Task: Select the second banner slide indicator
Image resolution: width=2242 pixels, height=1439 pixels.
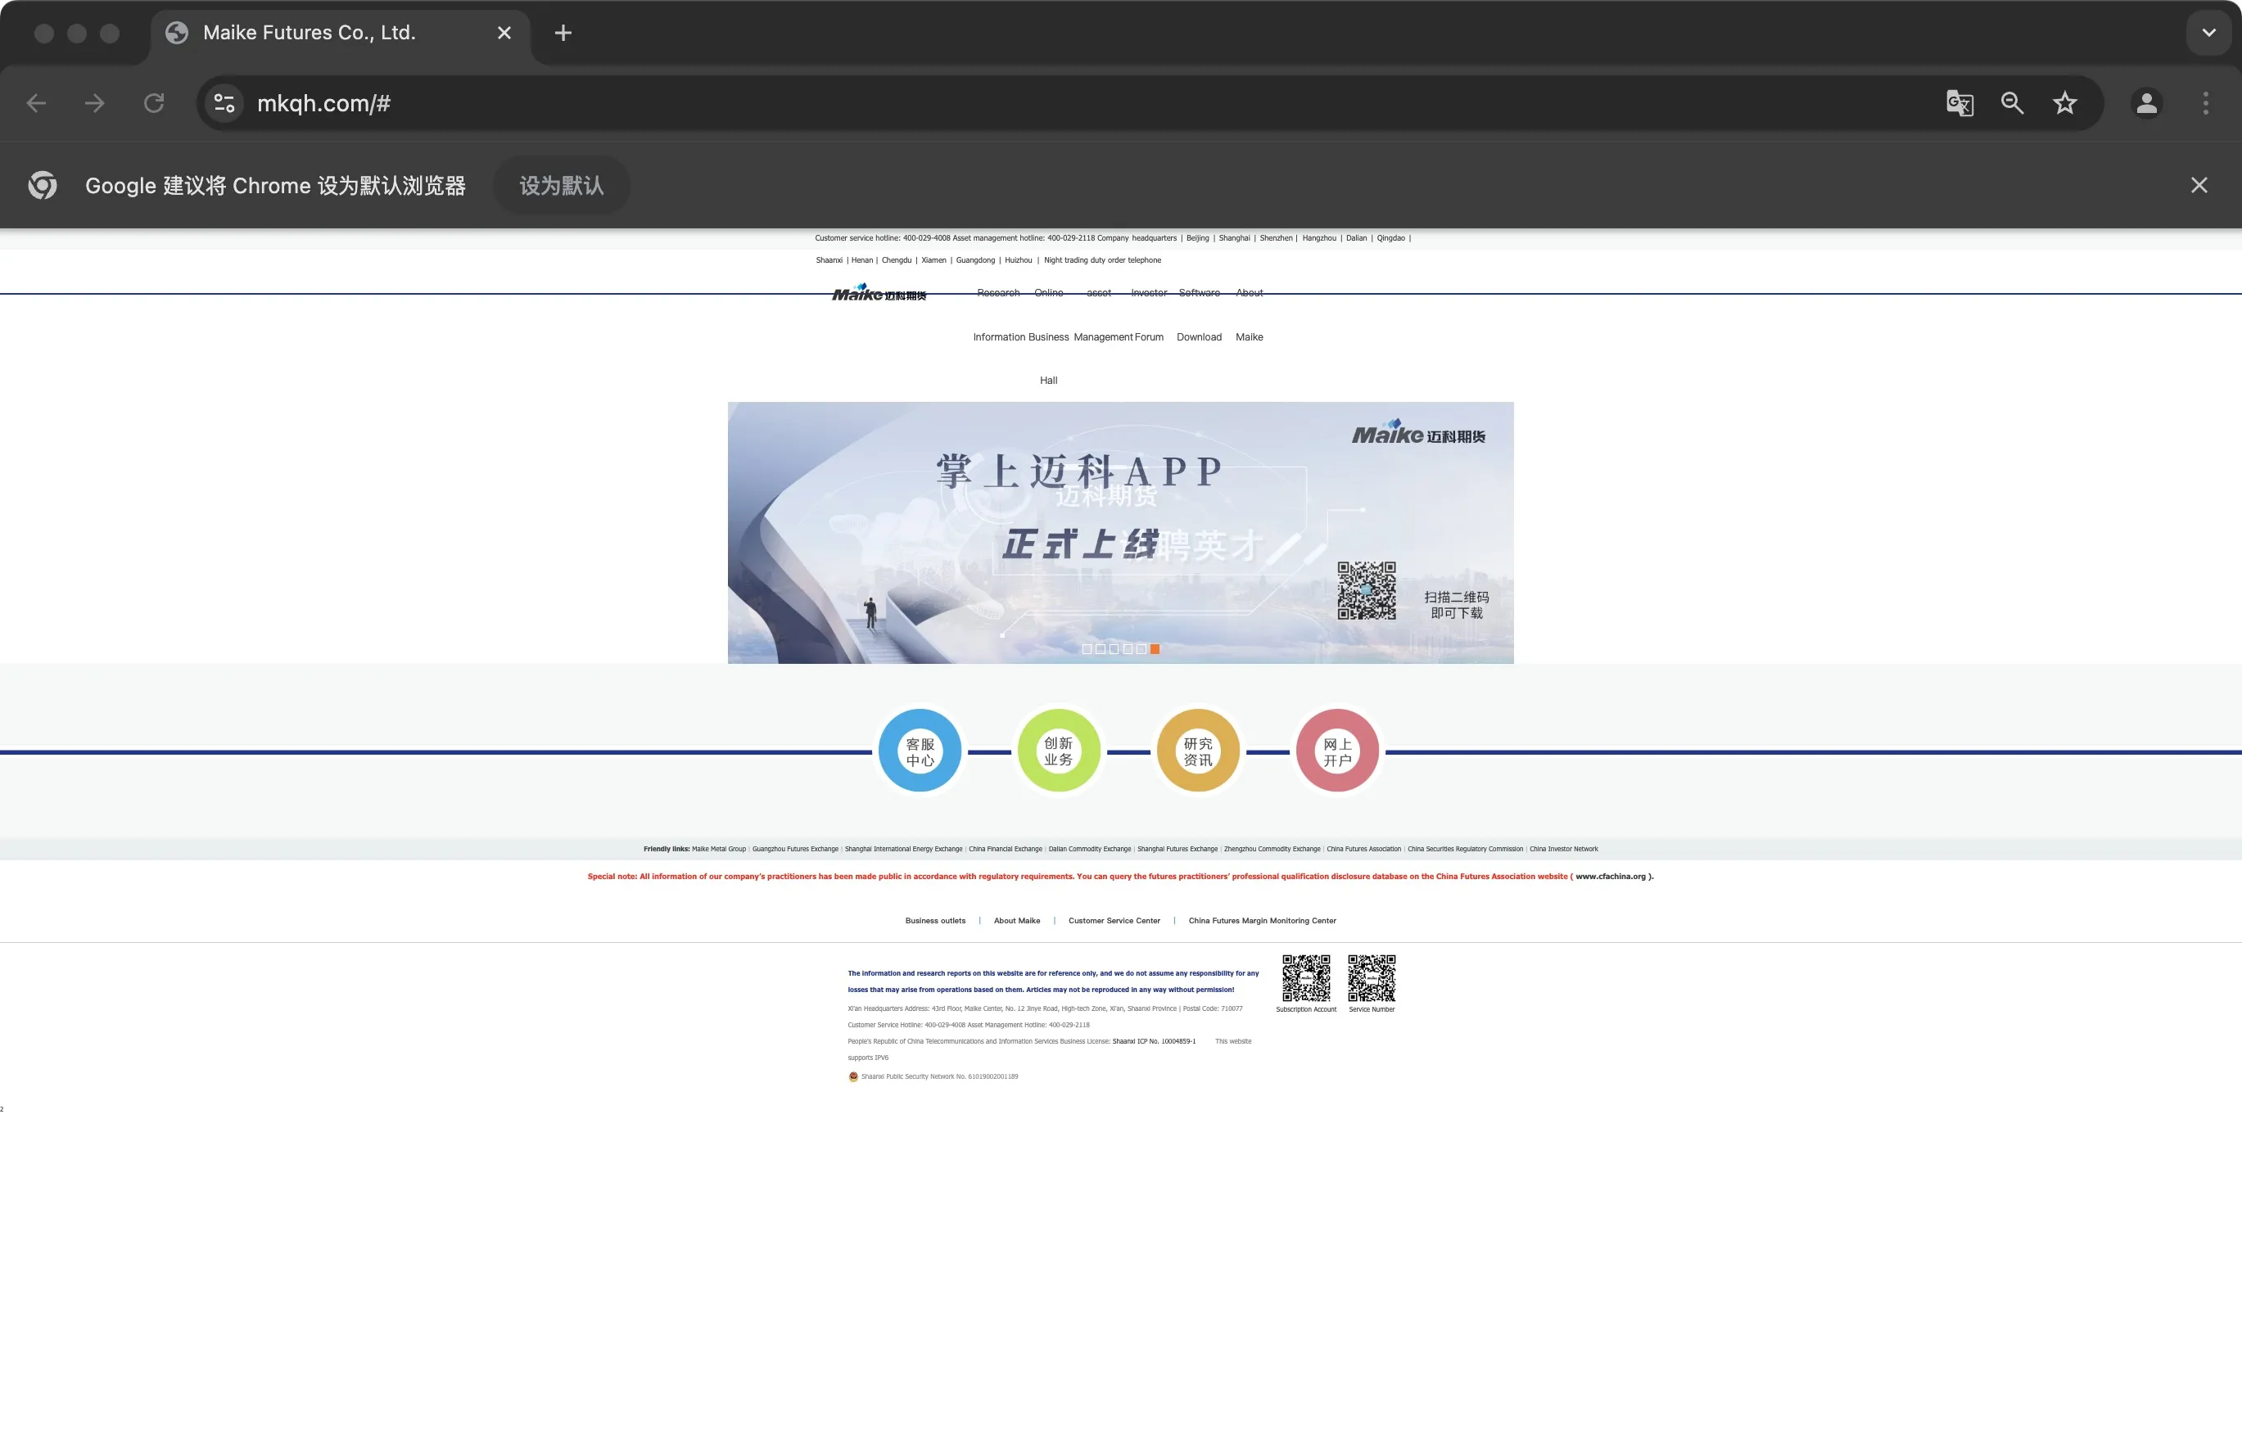Action: pos(1100,648)
